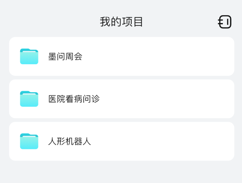
Task: Click the 我的项目 page title
Action: click(x=121, y=22)
